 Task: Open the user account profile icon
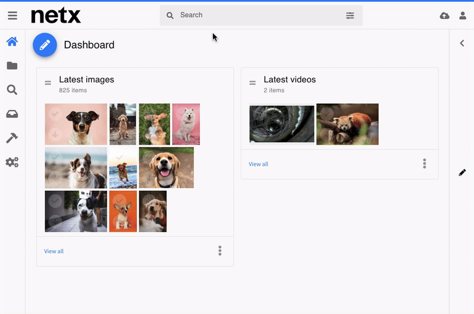[463, 15]
